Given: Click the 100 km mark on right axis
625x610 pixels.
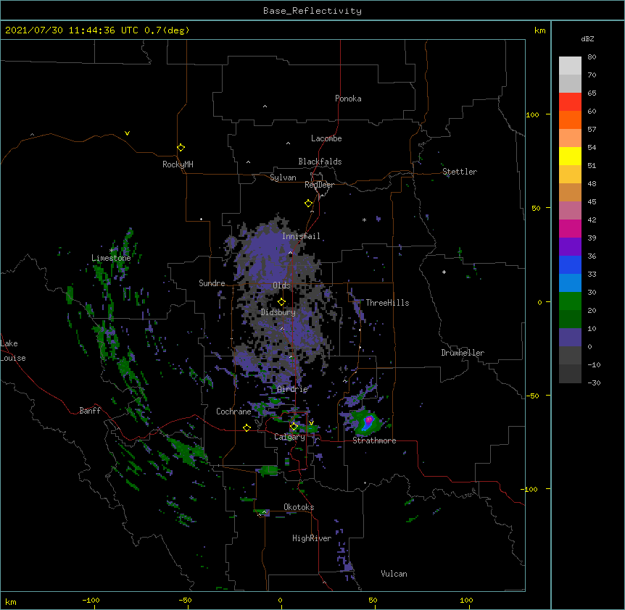Looking at the screenshot, I should (532, 114).
